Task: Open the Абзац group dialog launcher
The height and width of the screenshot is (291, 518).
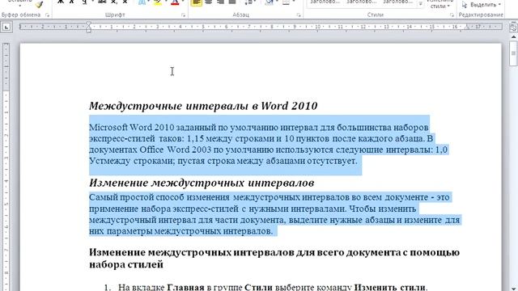Action: click(x=299, y=15)
